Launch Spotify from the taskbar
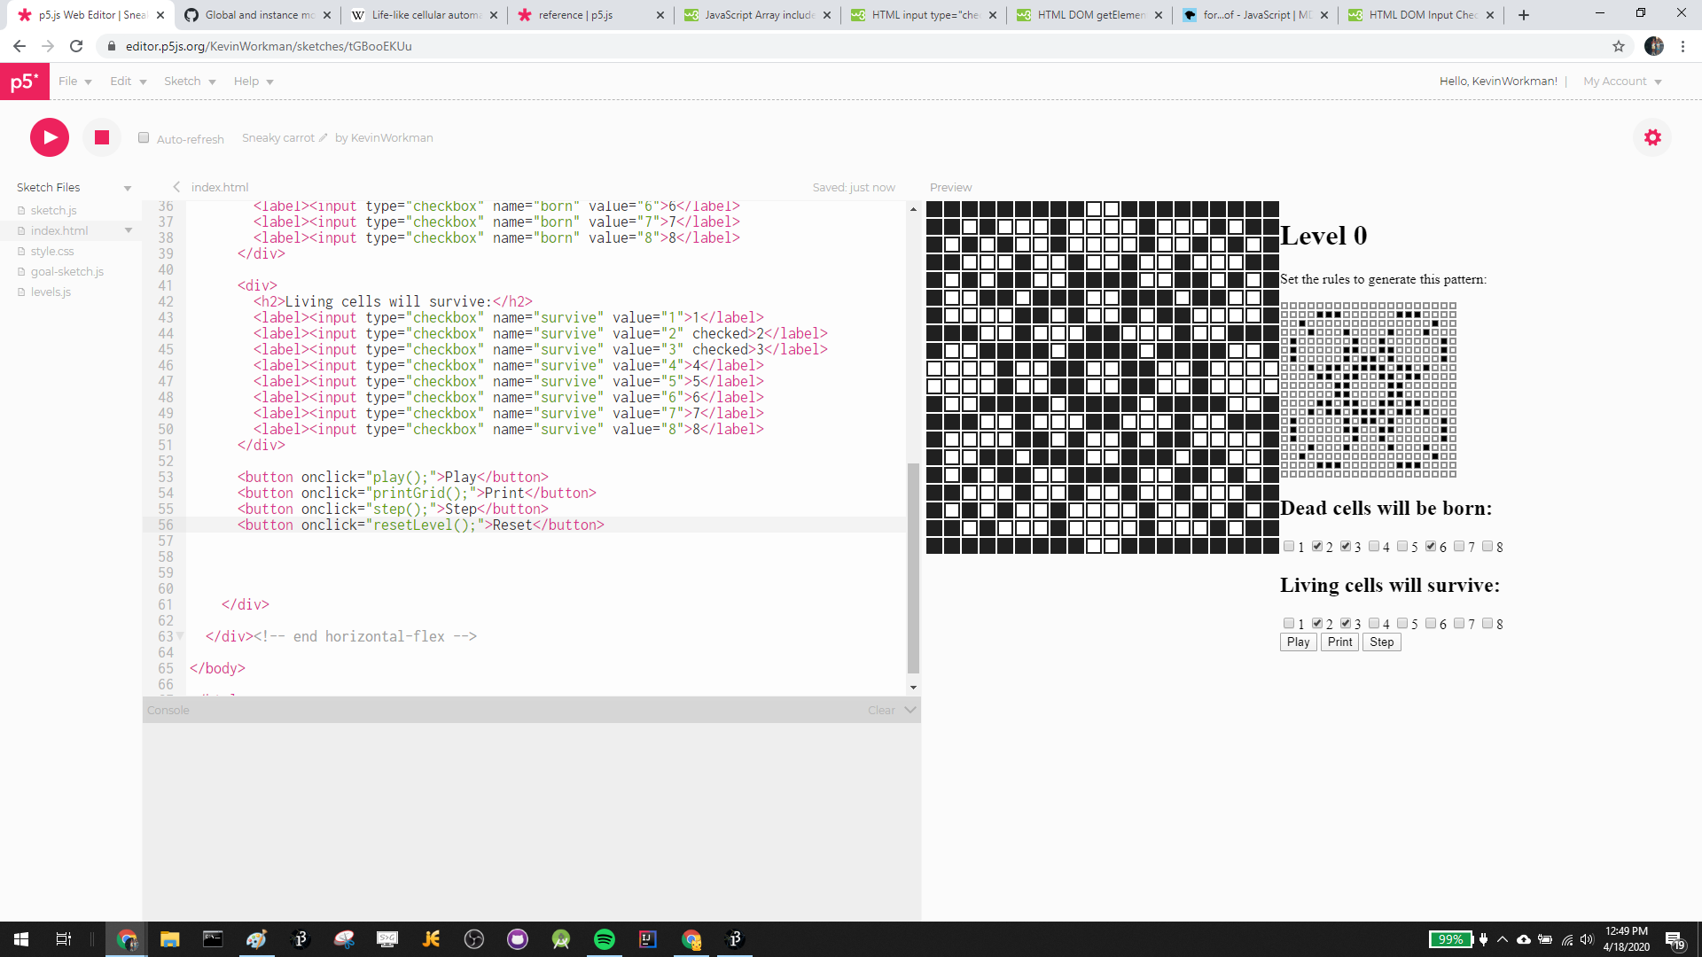Viewport: 1702px width, 957px height. point(605,939)
